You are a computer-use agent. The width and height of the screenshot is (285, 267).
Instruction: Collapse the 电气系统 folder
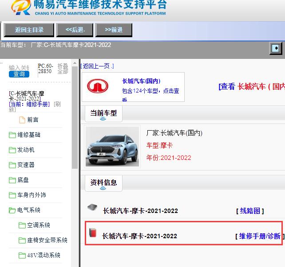point(29,210)
